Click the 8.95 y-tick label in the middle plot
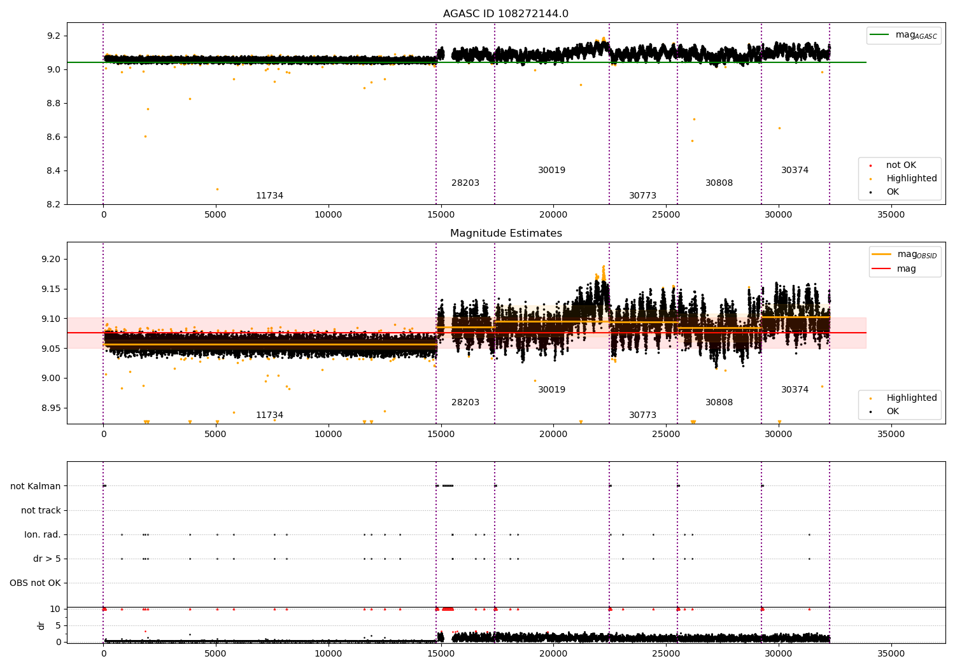The height and width of the screenshot is (668, 955). 52,408
